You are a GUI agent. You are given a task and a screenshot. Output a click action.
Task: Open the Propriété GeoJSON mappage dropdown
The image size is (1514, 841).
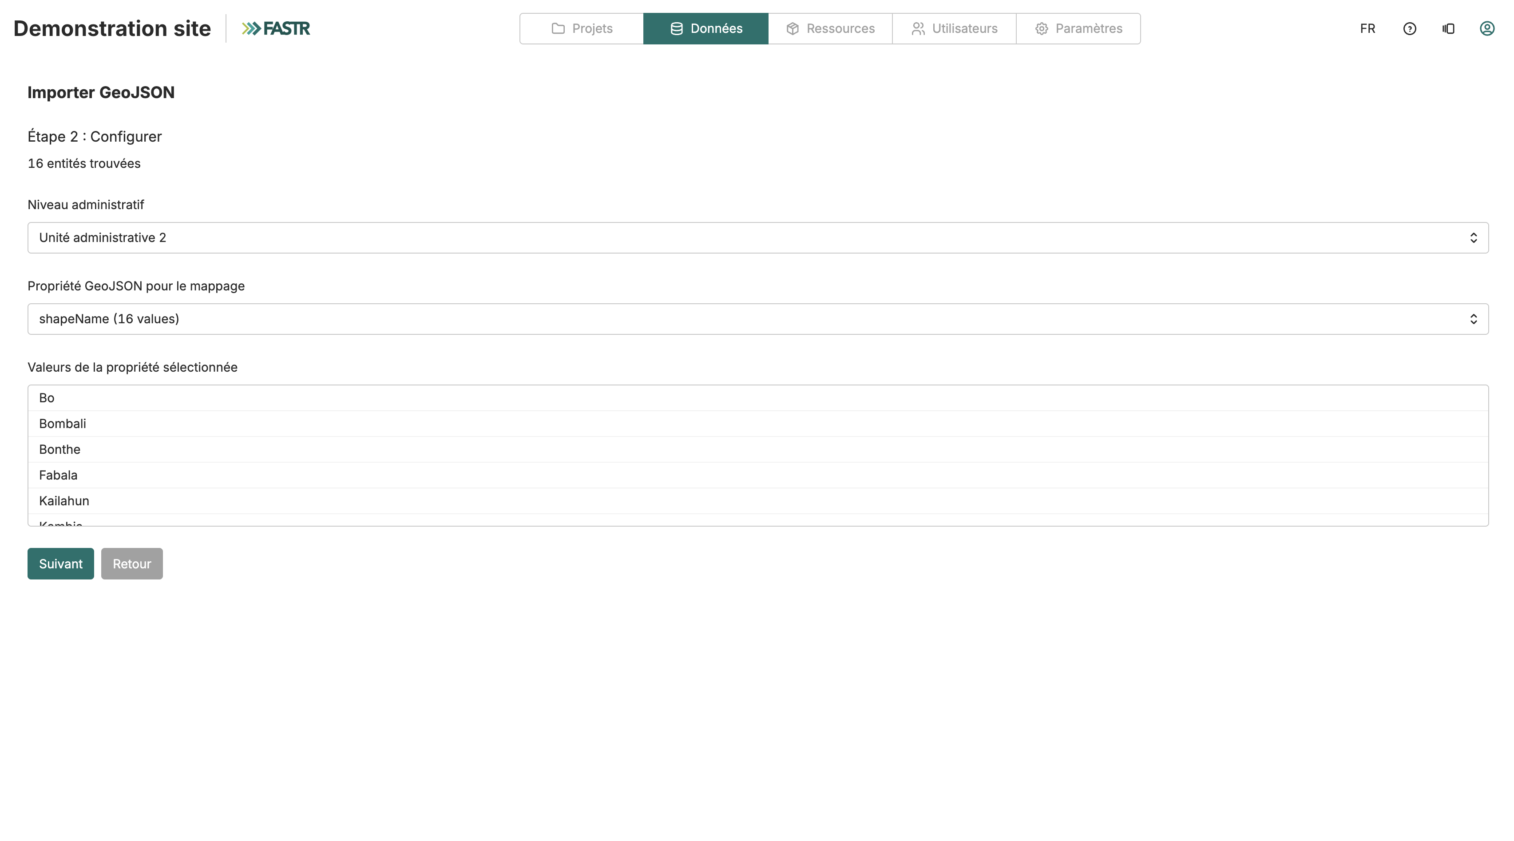coord(757,319)
